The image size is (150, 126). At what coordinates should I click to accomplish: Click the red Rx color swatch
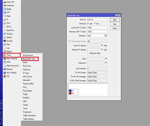tap(70, 93)
